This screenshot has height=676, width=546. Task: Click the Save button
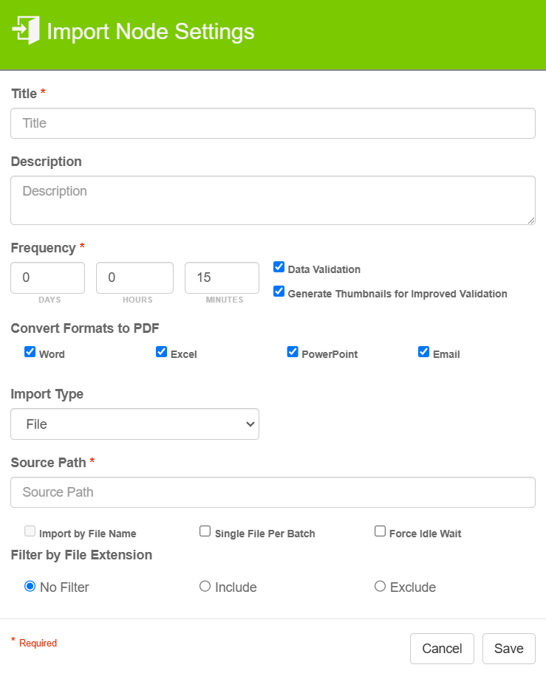(x=508, y=648)
